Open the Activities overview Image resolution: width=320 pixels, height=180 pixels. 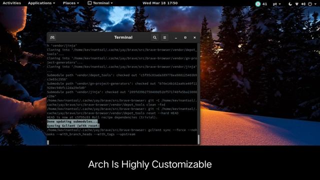(x=11, y=3)
